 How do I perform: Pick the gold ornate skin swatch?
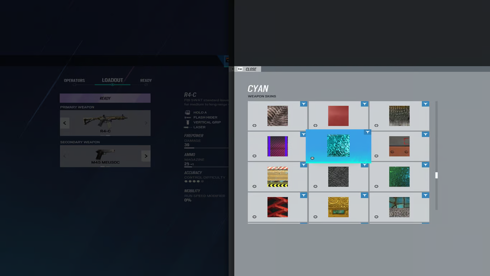click(338, 207)
